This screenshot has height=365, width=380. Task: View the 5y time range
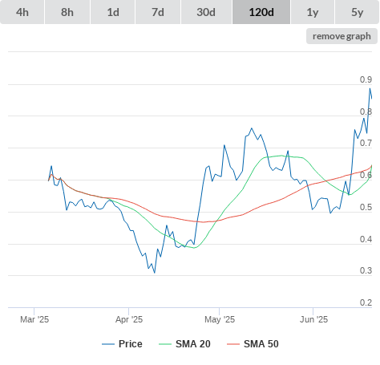(x=357, y=12)
